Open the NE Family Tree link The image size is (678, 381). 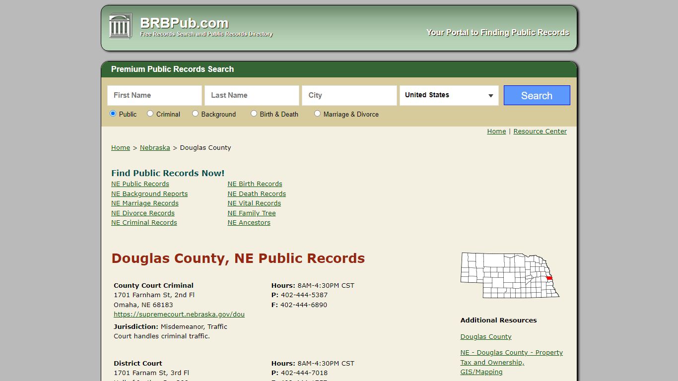(252, 213)
